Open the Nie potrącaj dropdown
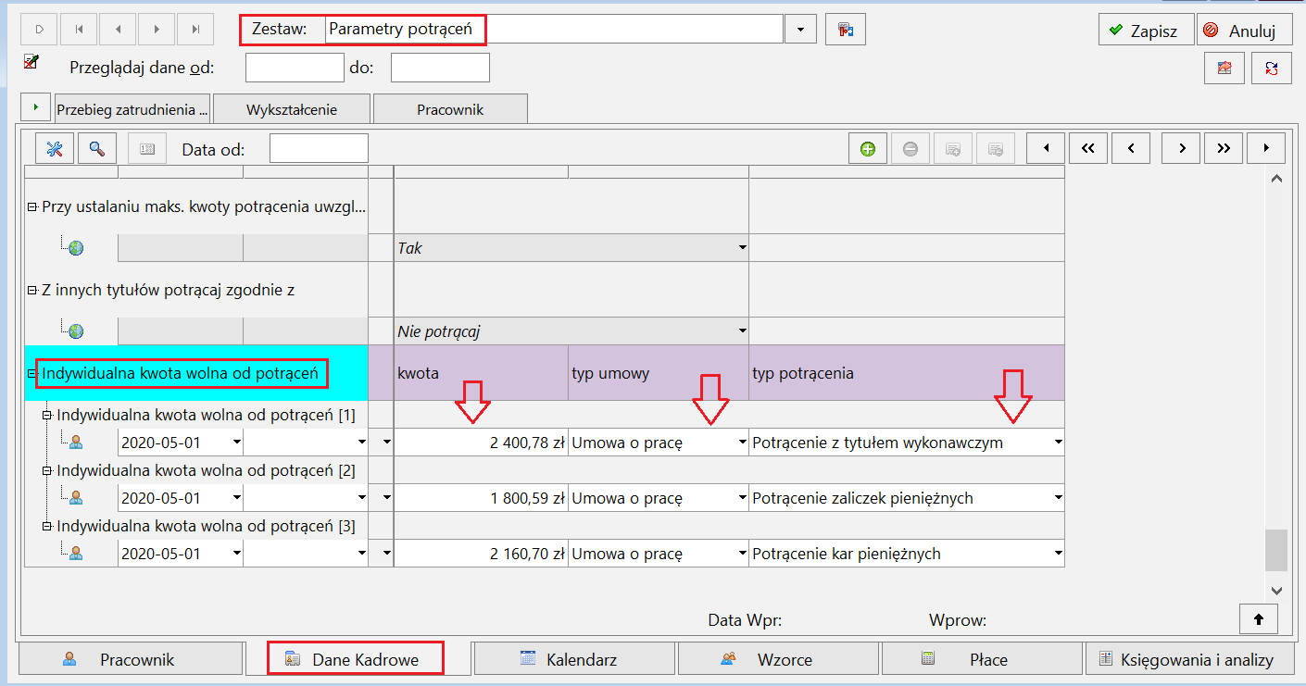 (742, 331)
